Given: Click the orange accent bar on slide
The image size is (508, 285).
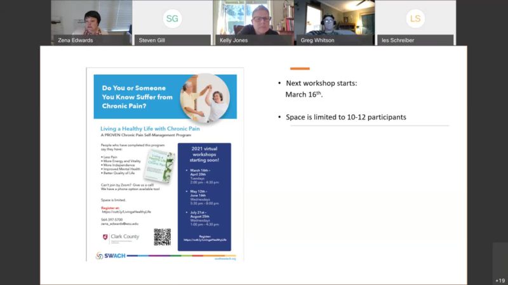Looking at the screenshot, I should pos(300,68).
